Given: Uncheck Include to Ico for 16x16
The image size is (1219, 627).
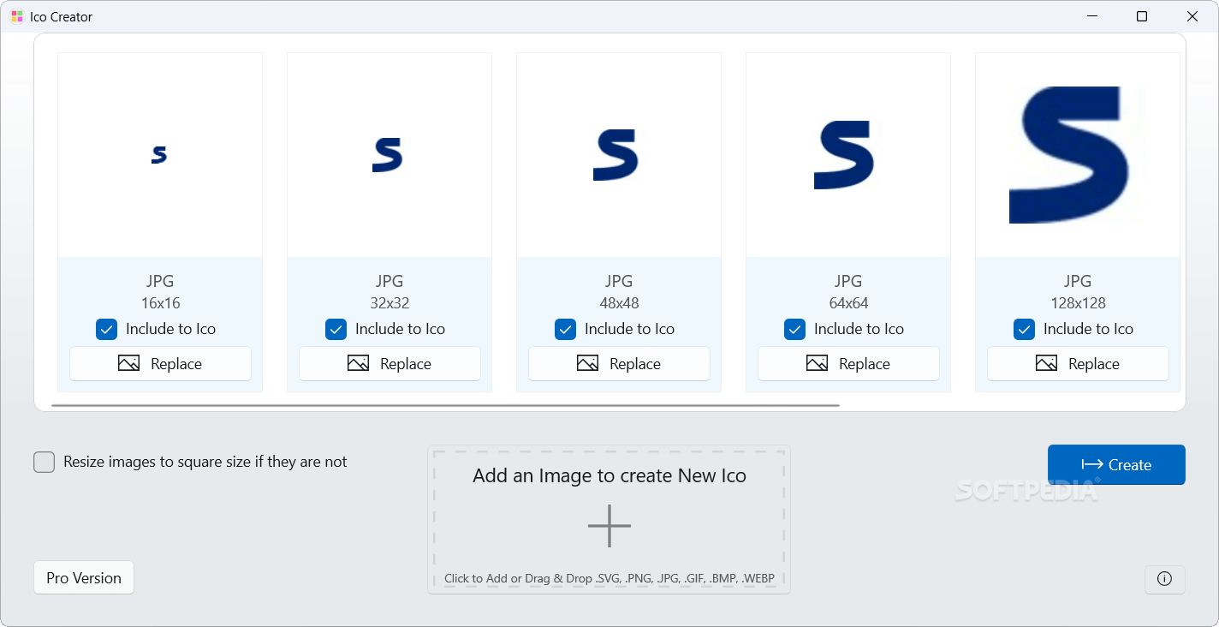Looking at the screenshot, I should point(107,329).
